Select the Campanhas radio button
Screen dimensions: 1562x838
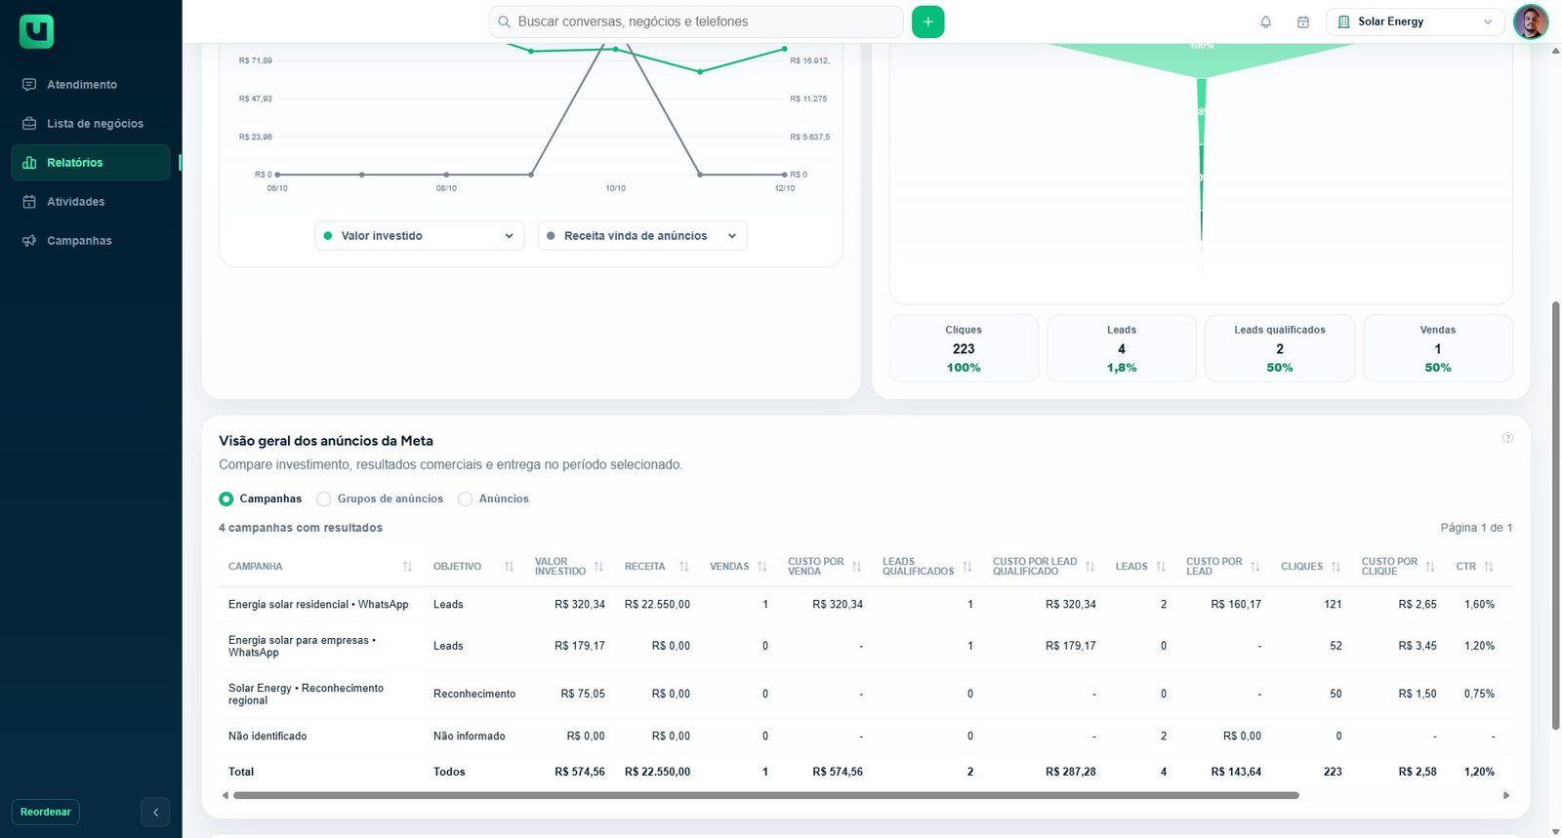click(x=226, y=499)
